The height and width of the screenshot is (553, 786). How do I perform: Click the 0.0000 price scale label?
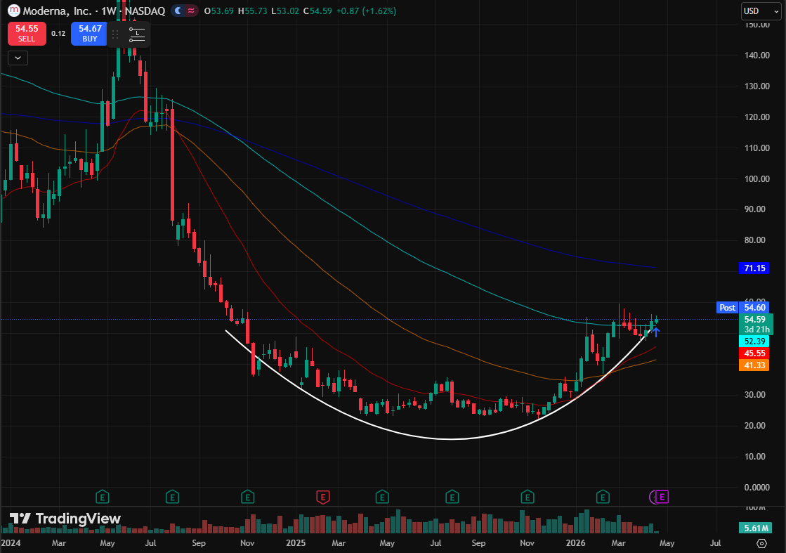(757, 488)
